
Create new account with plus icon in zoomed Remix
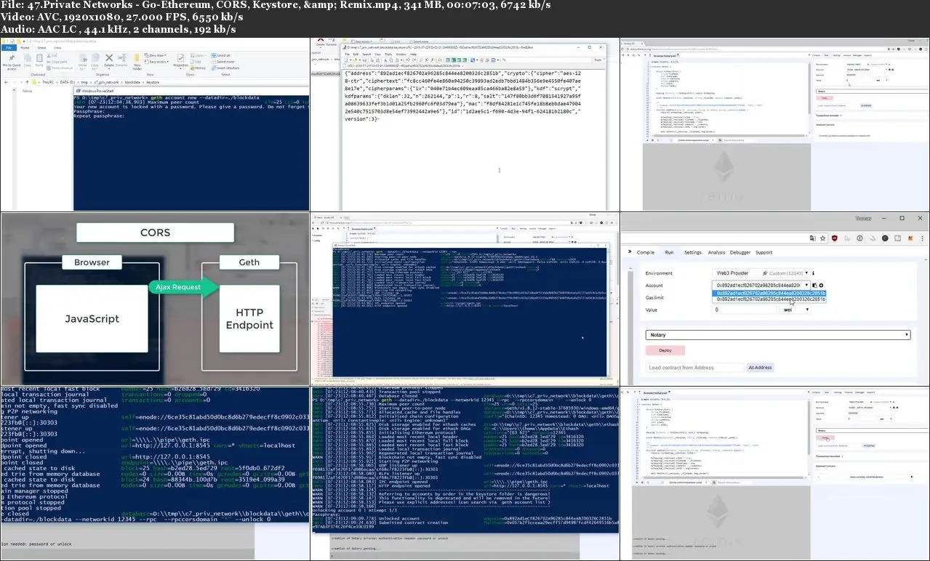pos(821,286)
